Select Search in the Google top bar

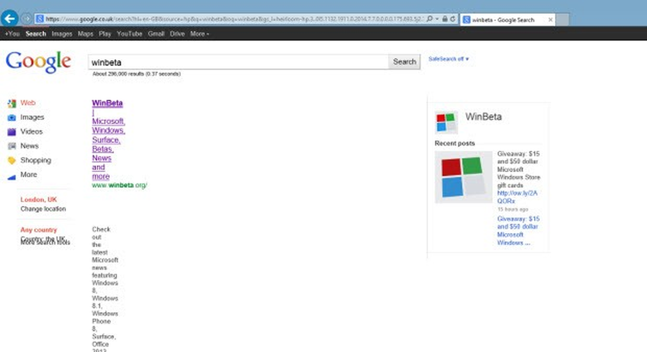[36, 34]
